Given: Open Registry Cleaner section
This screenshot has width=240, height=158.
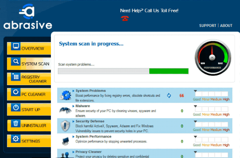Looking at the screenshot, I should pos(29,79).
